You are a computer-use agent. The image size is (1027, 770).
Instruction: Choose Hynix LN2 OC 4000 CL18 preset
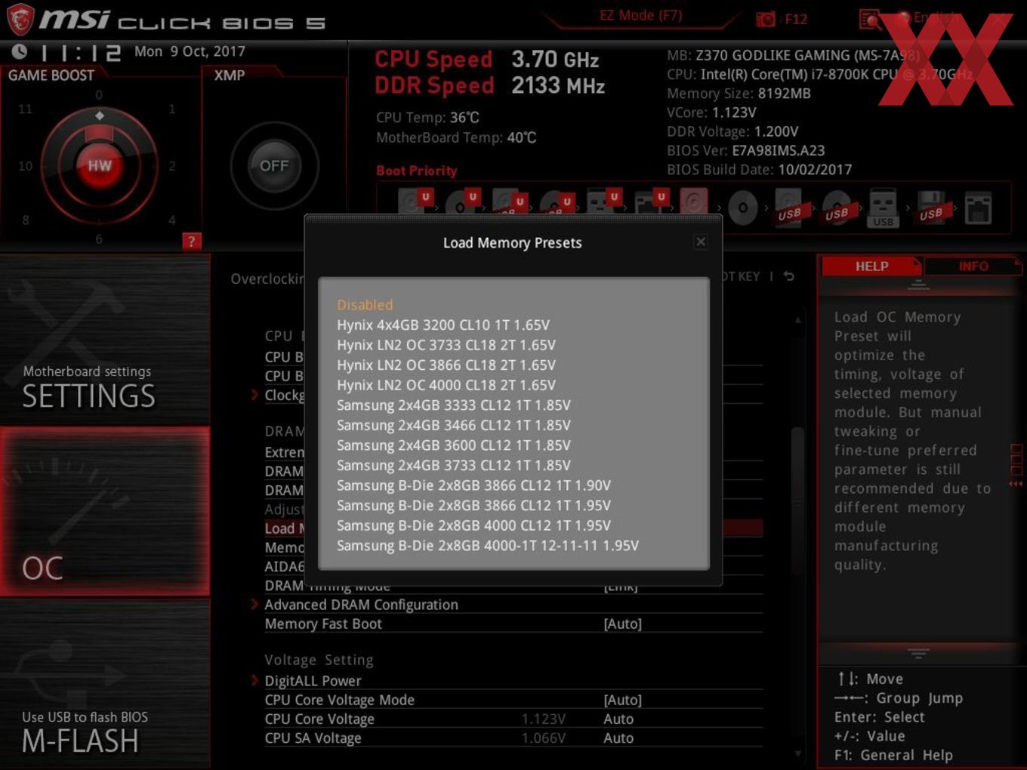tap(446, 385)
